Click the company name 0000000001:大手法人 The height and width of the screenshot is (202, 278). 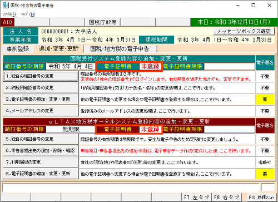[69, 31]
